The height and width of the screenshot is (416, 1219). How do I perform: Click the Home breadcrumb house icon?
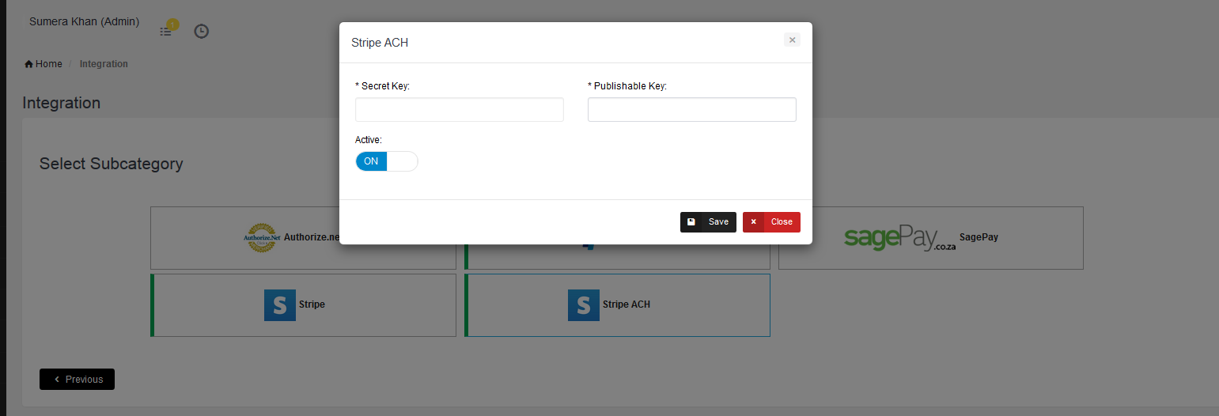[x=29, y=64]
